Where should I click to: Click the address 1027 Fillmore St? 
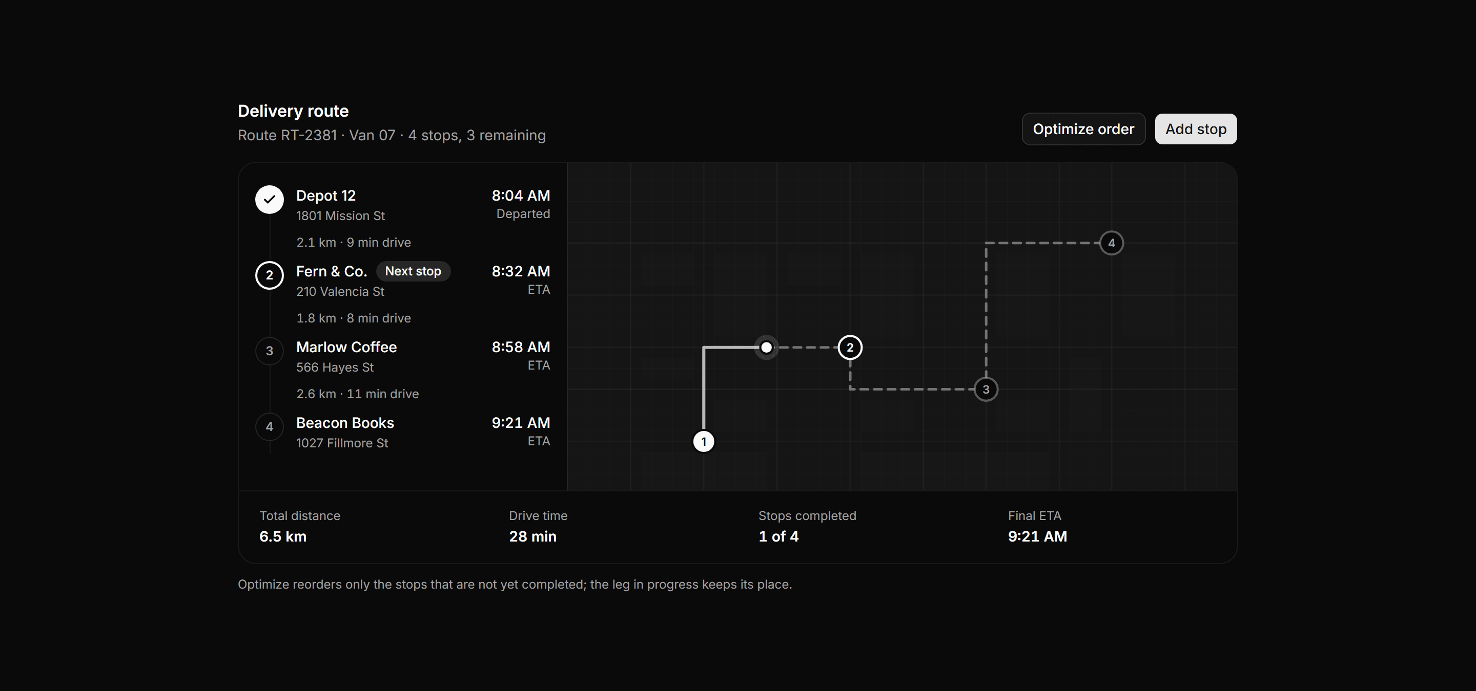pos(342,443)
